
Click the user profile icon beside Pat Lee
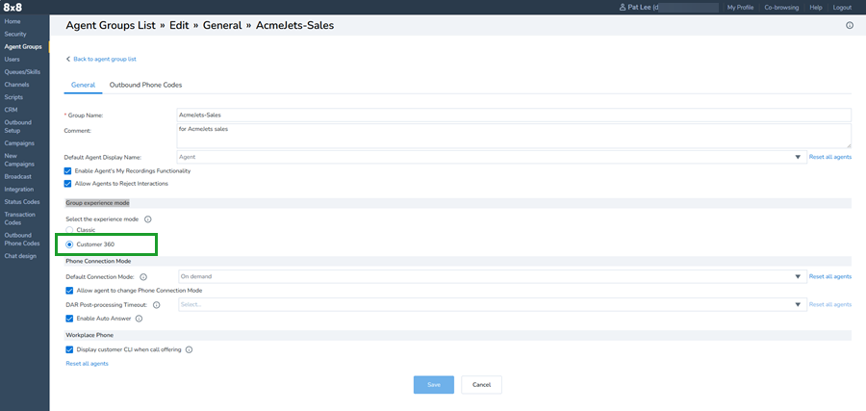pos(624,7)
